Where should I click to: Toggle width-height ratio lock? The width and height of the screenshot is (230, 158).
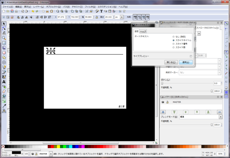(97, 17)
